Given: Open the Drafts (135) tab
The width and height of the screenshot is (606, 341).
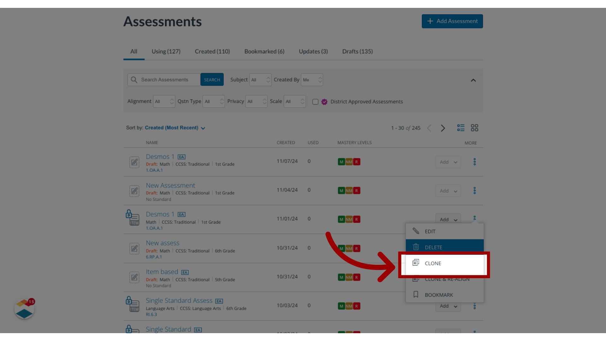Looking at the screenshot, I should click(x=358, y=51).
